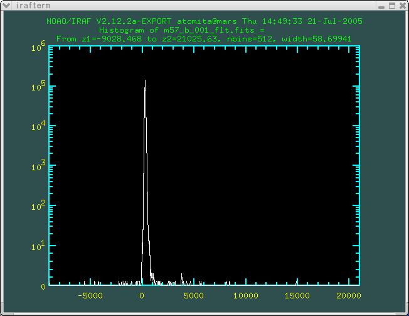Click the 'From z1=-9028.468 to z2' line
Viewport: 409px width, 316px height.
click(x=204, y=39)
